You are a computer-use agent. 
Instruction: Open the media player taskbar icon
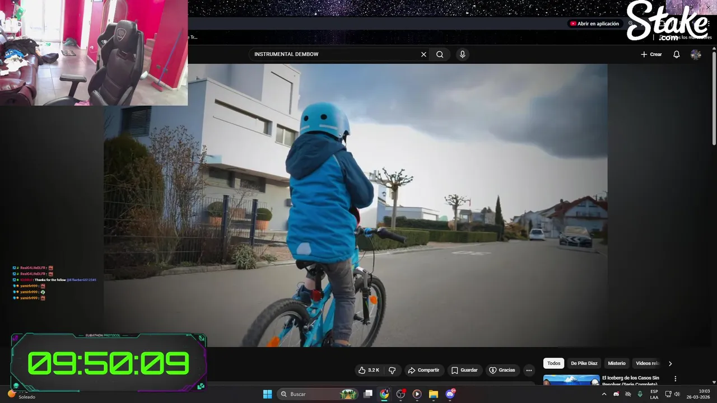(417, 394)
